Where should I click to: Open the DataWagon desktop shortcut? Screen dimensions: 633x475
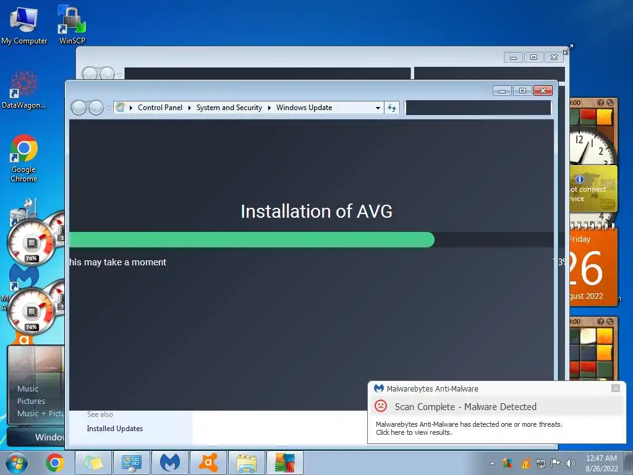[x=24, y=90]
